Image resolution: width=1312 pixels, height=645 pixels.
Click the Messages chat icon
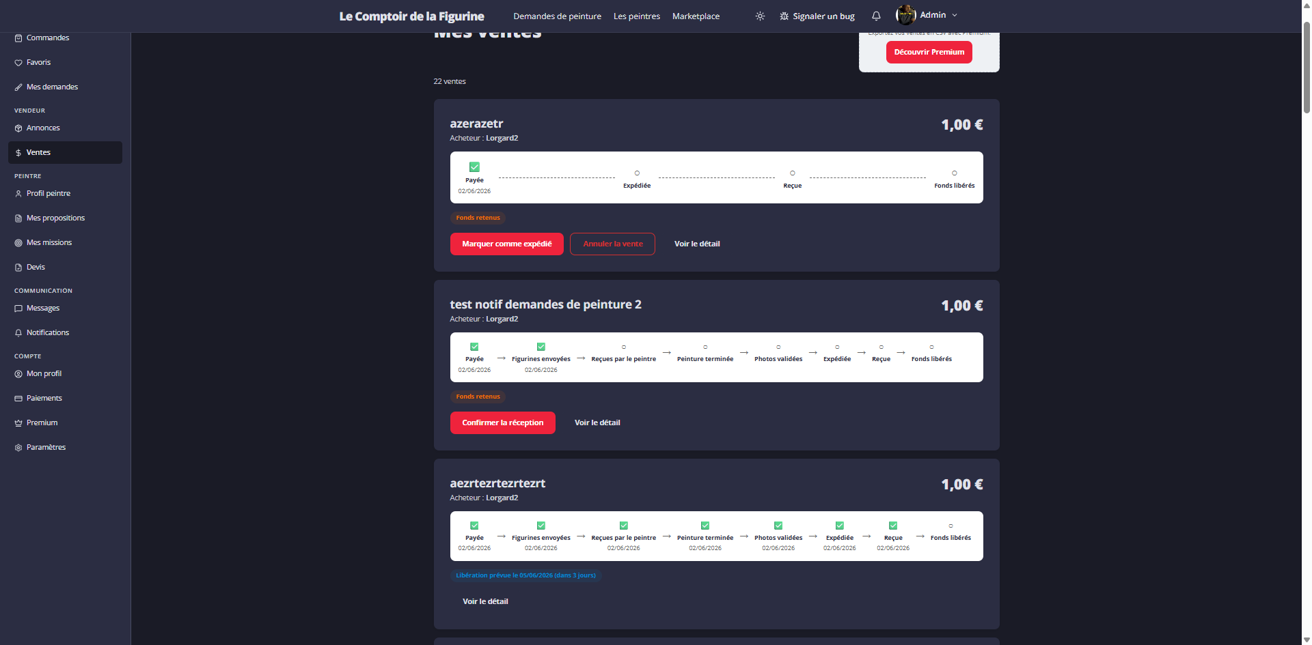click(x=18, y=309)
